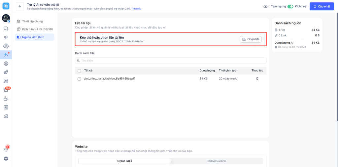Click the Cập nhật button
This screenshot has width=338, height=167.
pyautogui.click(x=322, y=6)
